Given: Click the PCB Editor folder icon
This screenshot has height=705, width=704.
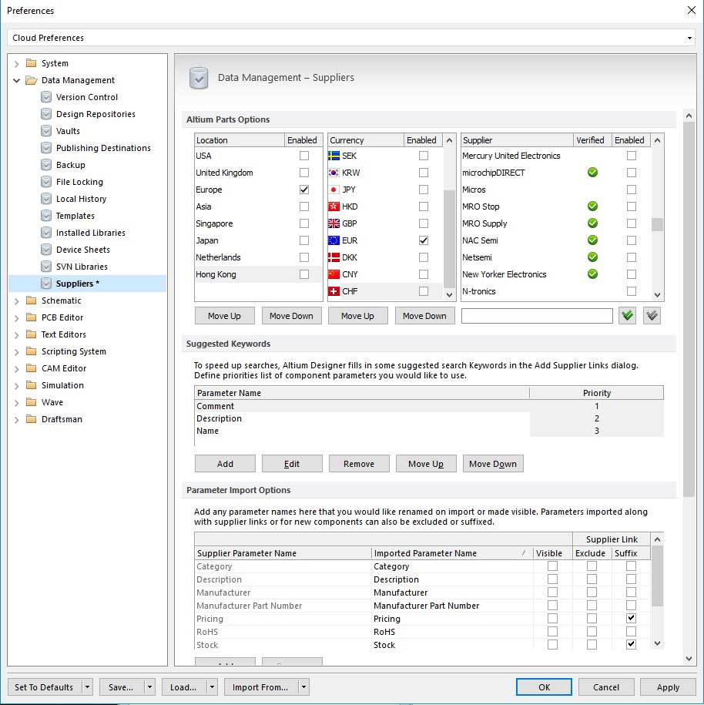Looking at the screenshot, I should click(31, 317).
